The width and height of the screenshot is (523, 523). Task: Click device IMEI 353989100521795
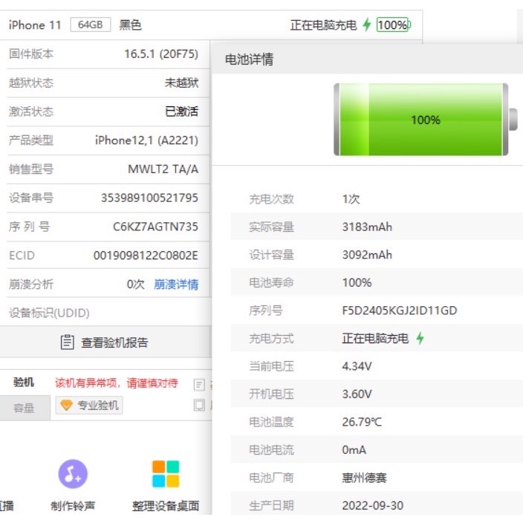pos(150,198)
